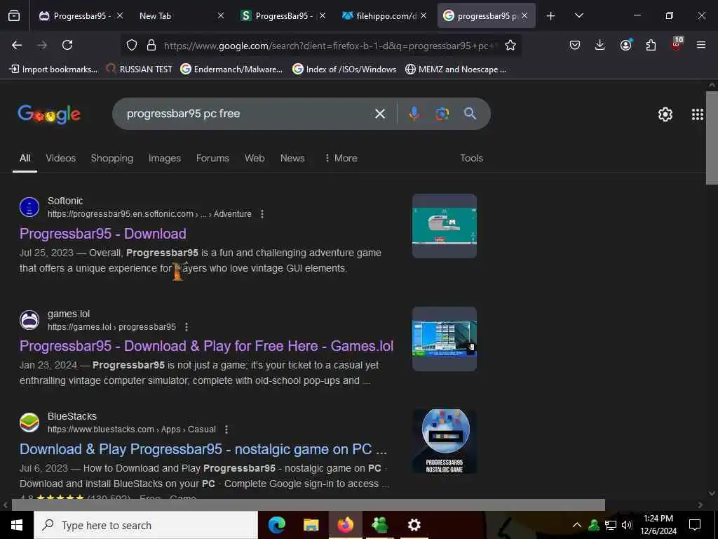Open Settings gear on taskbar

[x=414, y=525]
